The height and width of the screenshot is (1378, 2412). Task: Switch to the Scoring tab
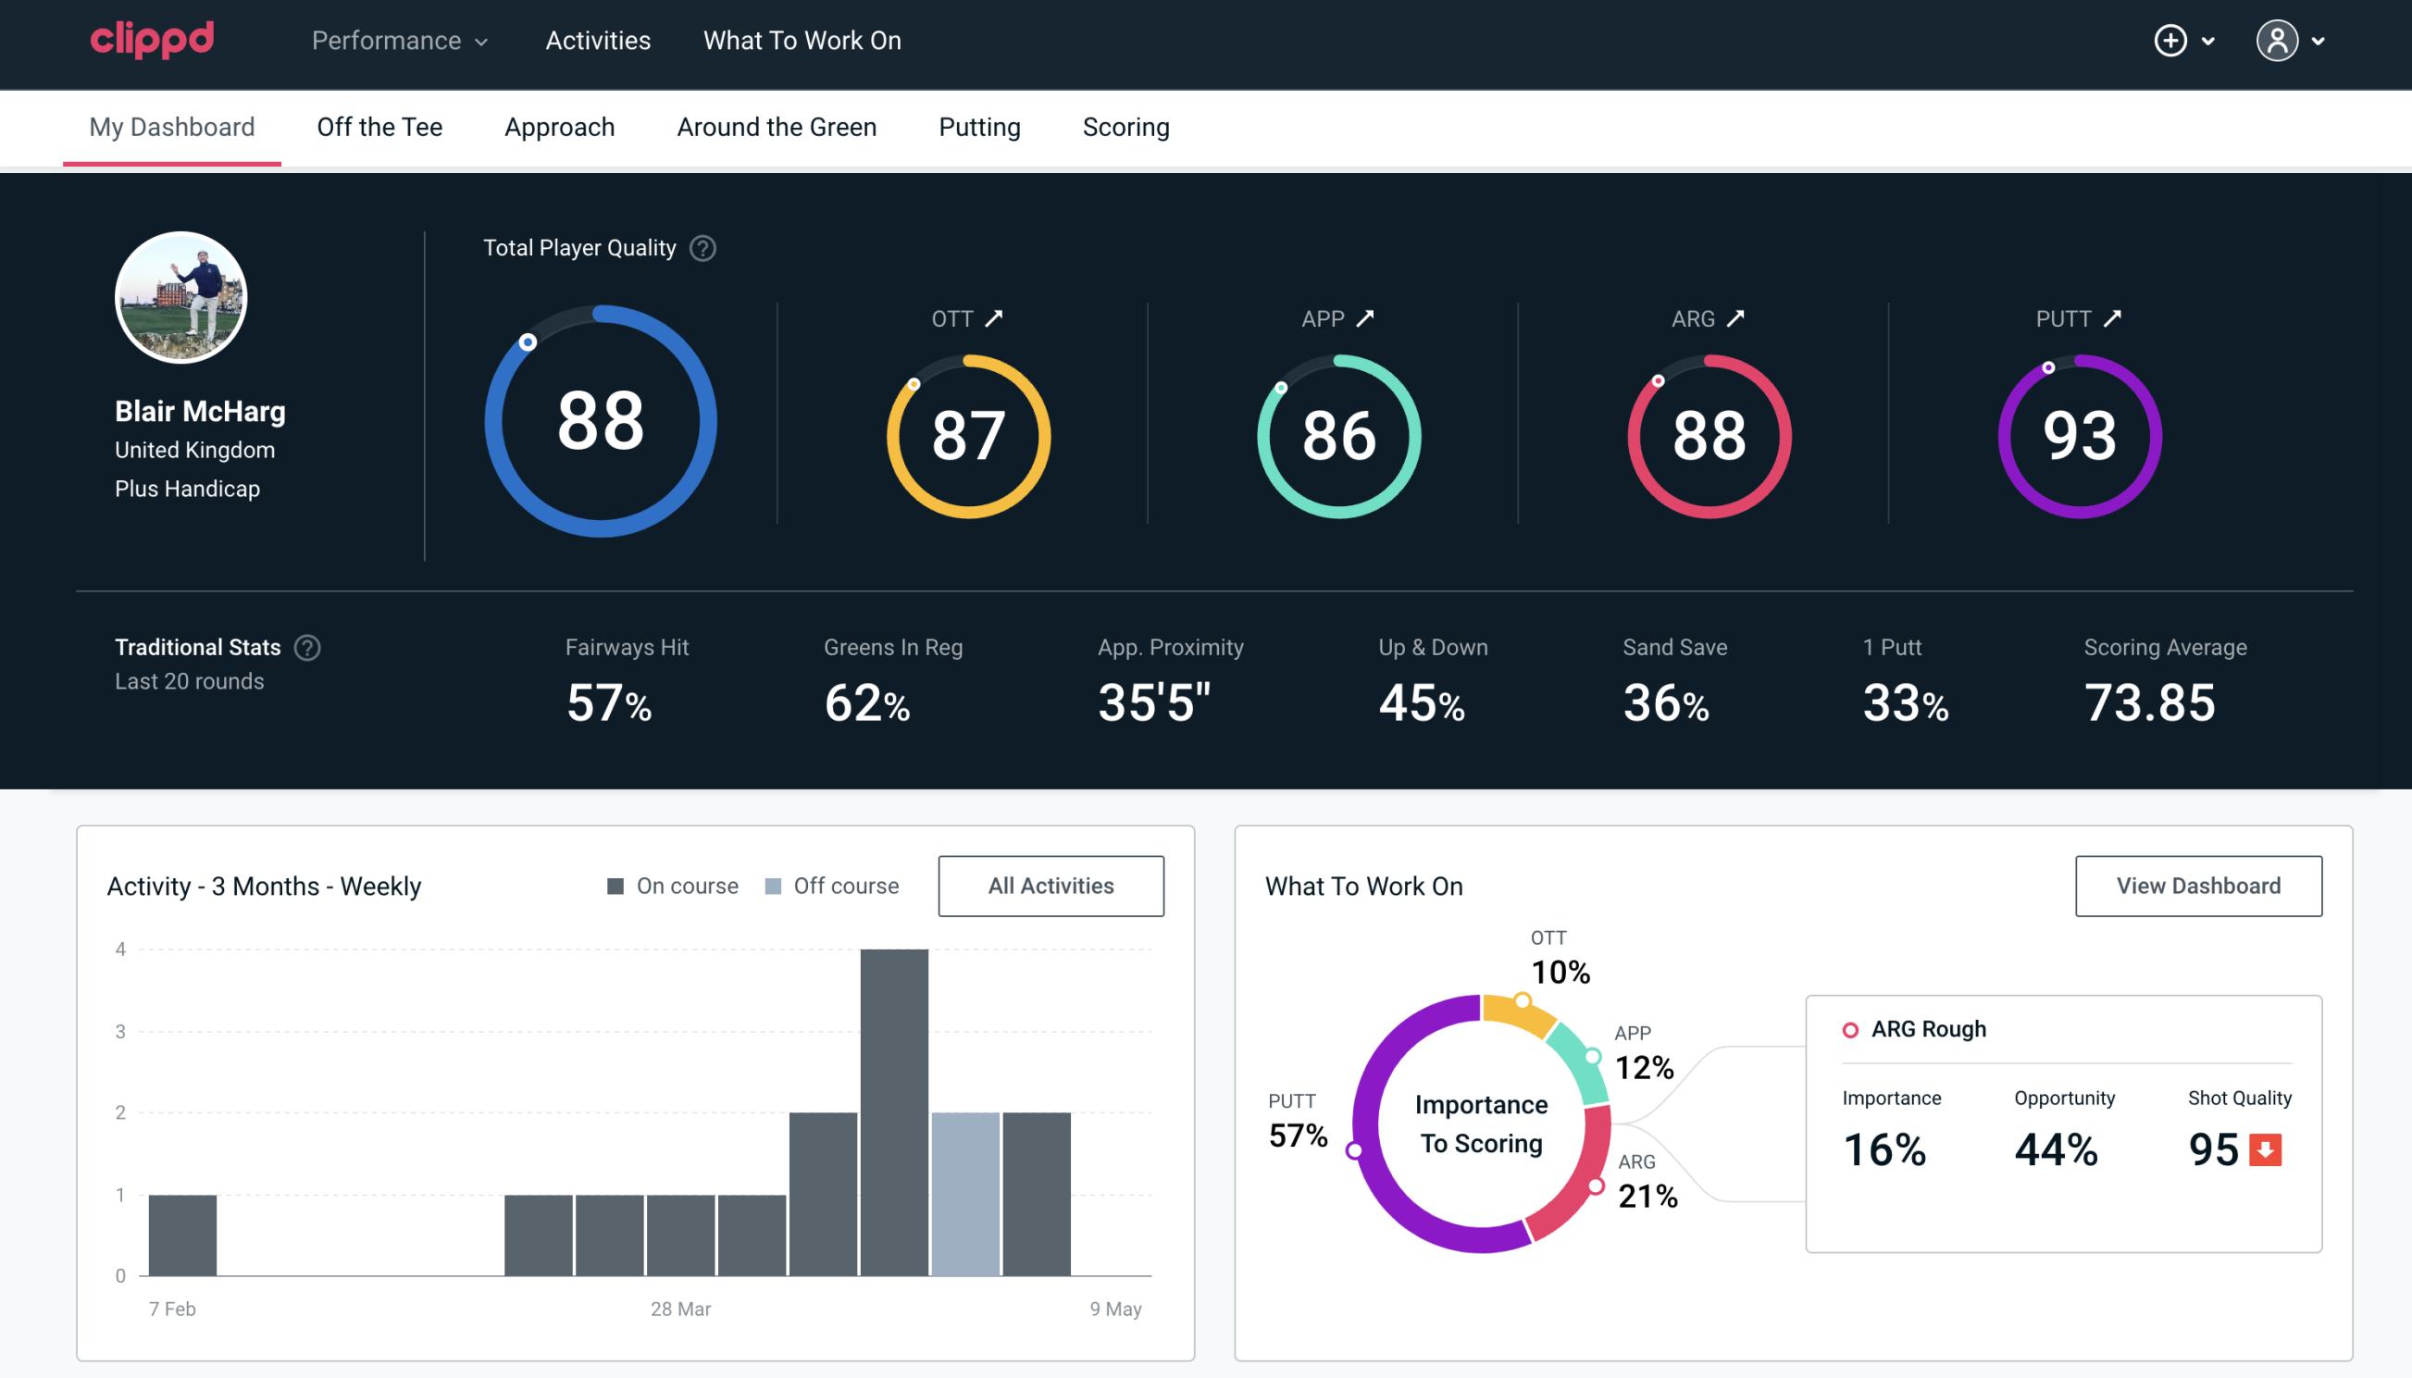pos(1126,126)
